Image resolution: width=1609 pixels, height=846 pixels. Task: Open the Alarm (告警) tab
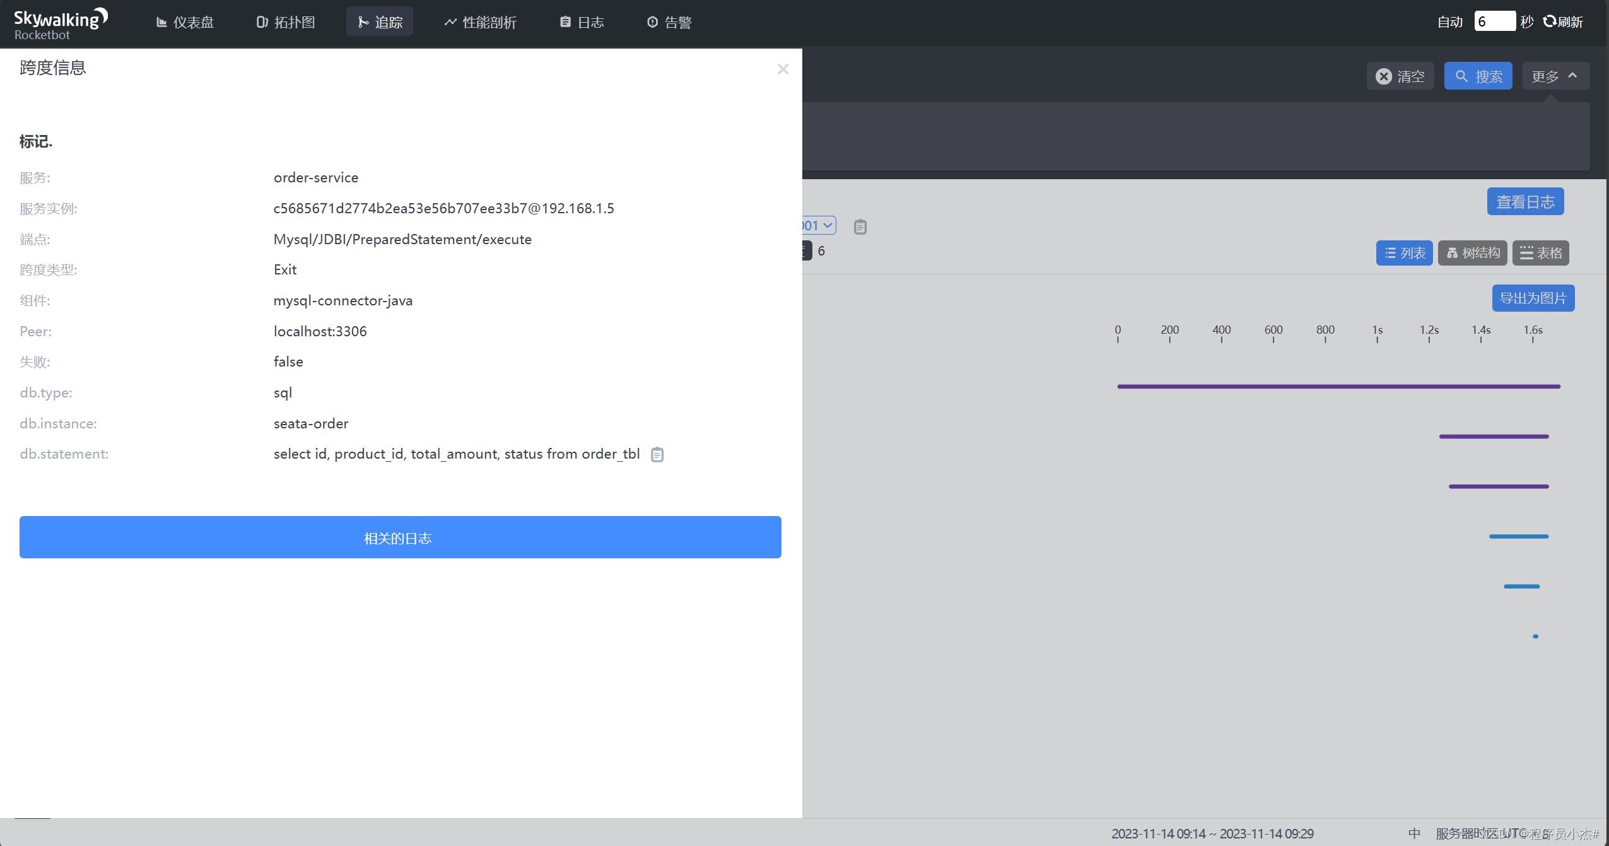[669, 22]
